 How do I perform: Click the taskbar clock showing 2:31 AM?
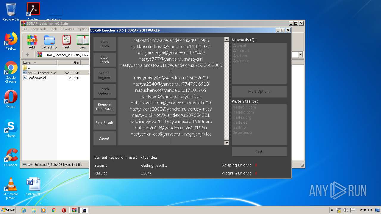coord(366,210)
